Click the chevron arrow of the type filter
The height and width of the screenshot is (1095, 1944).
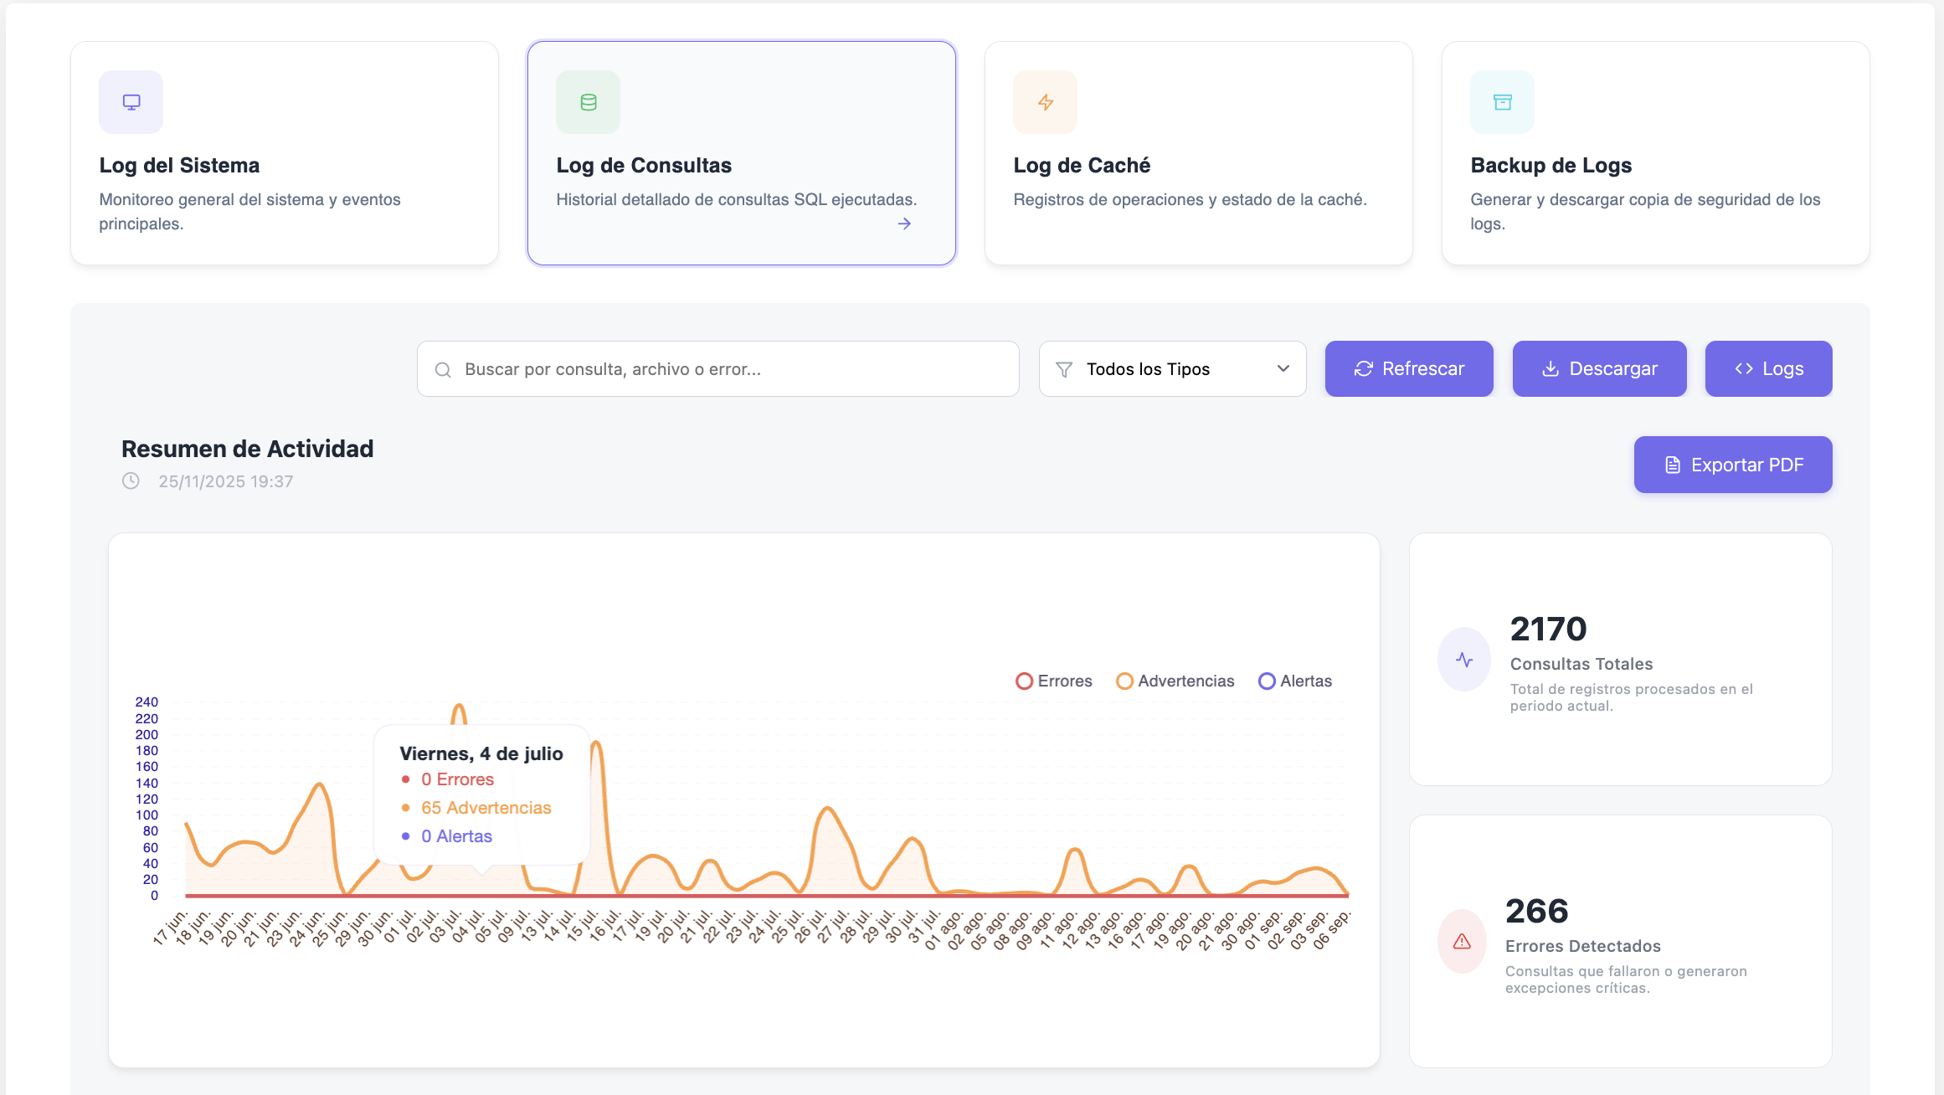(1283, 369)
